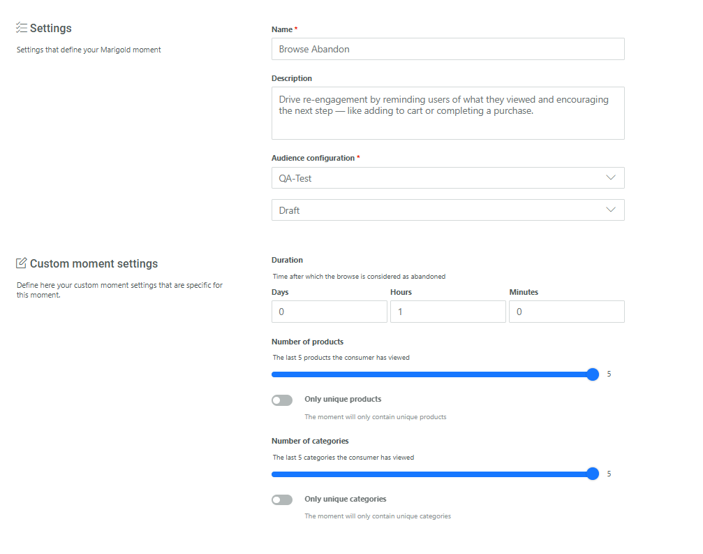This screenshot has height=554, width=703.
Task: Click the chevron arrow on the Draft dropdown
Action: click(x=611, y=210)
